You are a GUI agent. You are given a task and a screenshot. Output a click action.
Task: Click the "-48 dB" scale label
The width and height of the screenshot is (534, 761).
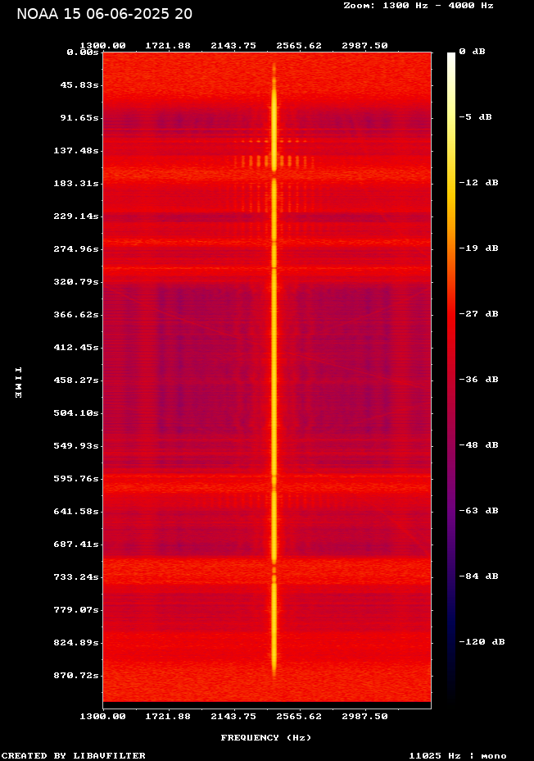coord(479,444)
